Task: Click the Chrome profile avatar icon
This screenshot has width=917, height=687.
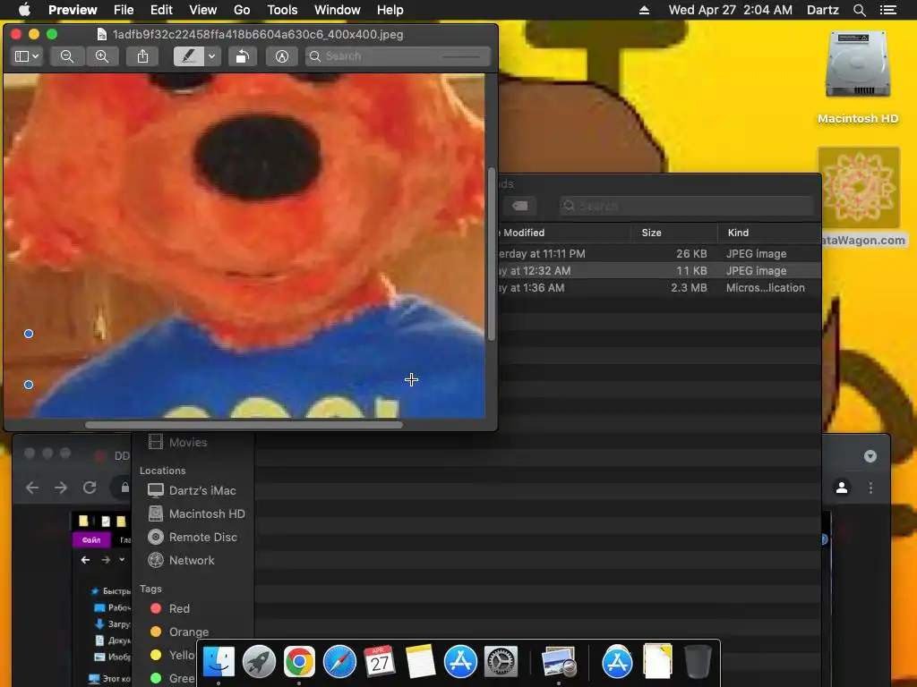Action: click(842, 488)
